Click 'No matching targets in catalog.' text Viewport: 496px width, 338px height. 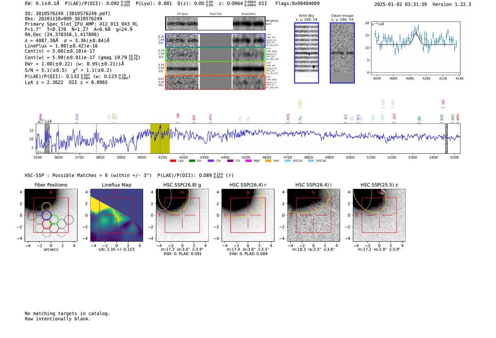(x=67, y=314)
